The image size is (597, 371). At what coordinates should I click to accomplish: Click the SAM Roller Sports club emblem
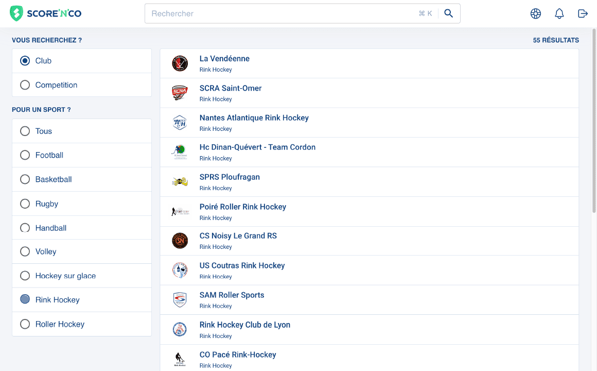[180, 299]
